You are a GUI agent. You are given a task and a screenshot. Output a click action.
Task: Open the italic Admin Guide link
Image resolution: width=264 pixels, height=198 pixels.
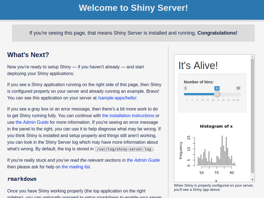[x=143, y=160]
